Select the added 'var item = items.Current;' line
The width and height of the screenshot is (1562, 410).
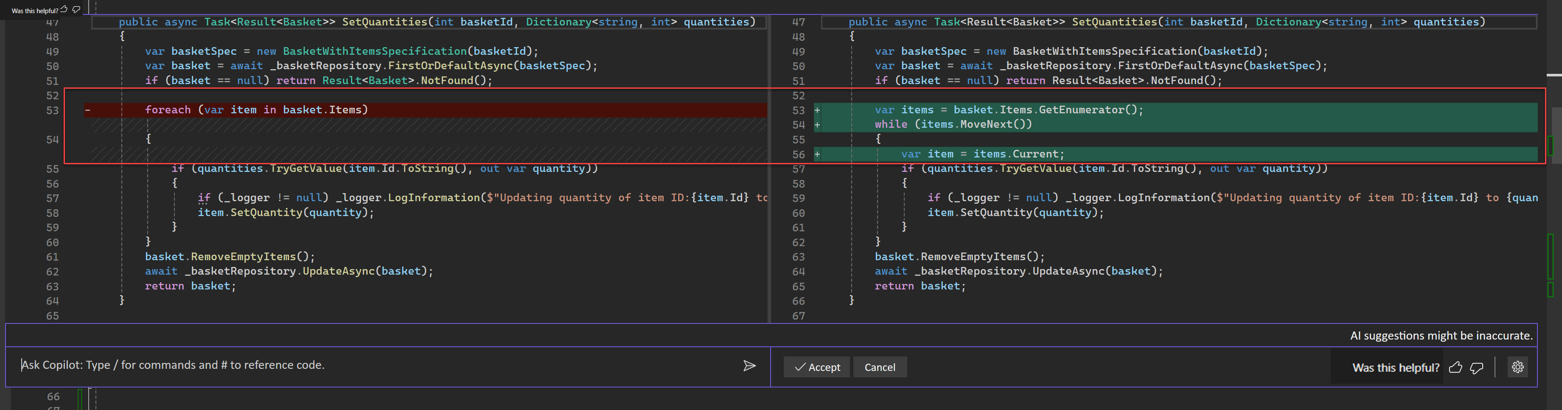pyautogui.click(x=982, y=154)
